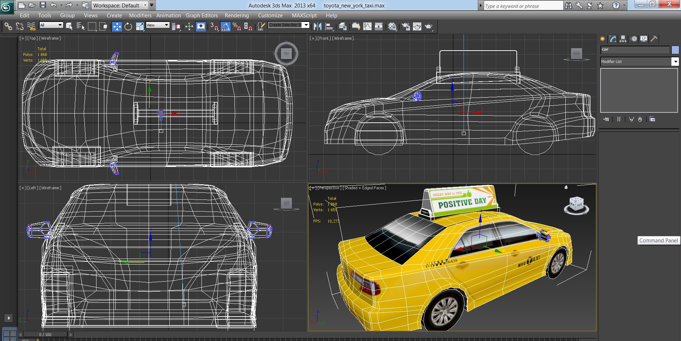Open the Rendering menu
Image resolution: width=681 pixels, height=341 pixels.
point(237,16)
